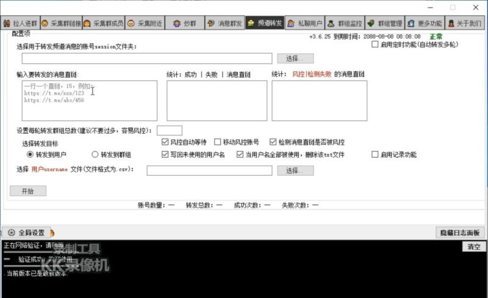Click the 拉人进群 people icon
Screen dimensions: 488x298
[x=7, y=23]
